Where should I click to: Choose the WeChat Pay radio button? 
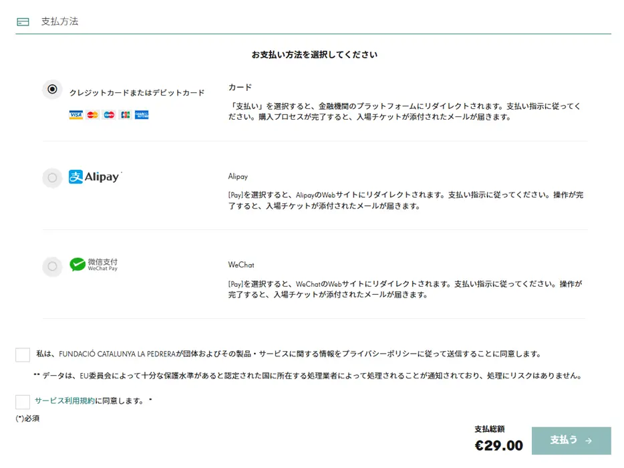52,267
